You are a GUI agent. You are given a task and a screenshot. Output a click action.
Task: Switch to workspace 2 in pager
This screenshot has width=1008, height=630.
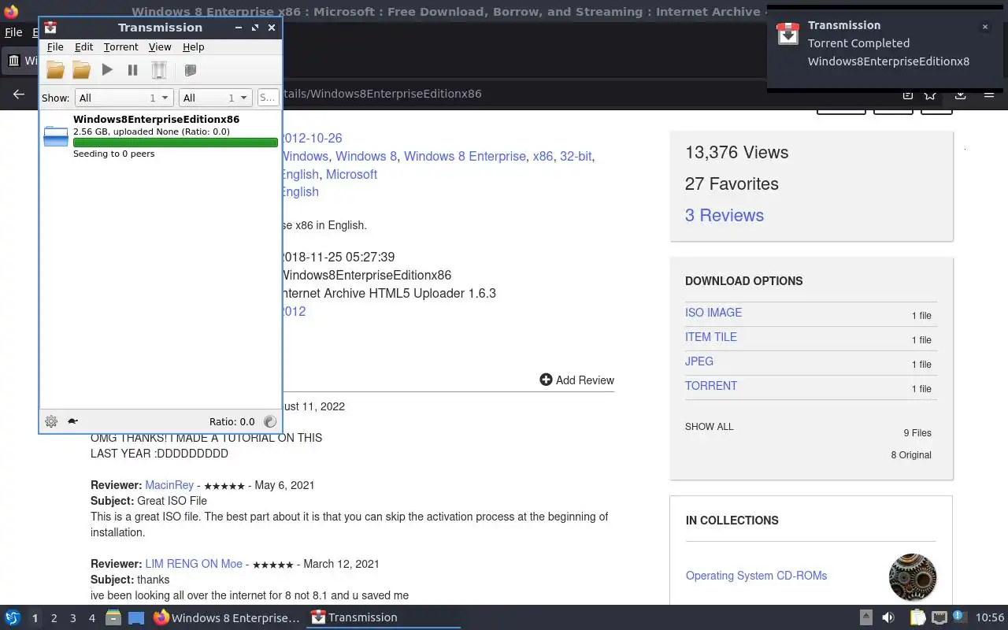(x=54, y=618)
